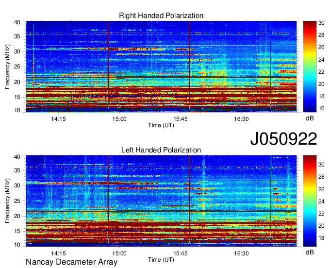Click the 30 dB label on bottom color scale

coord(321,165)
